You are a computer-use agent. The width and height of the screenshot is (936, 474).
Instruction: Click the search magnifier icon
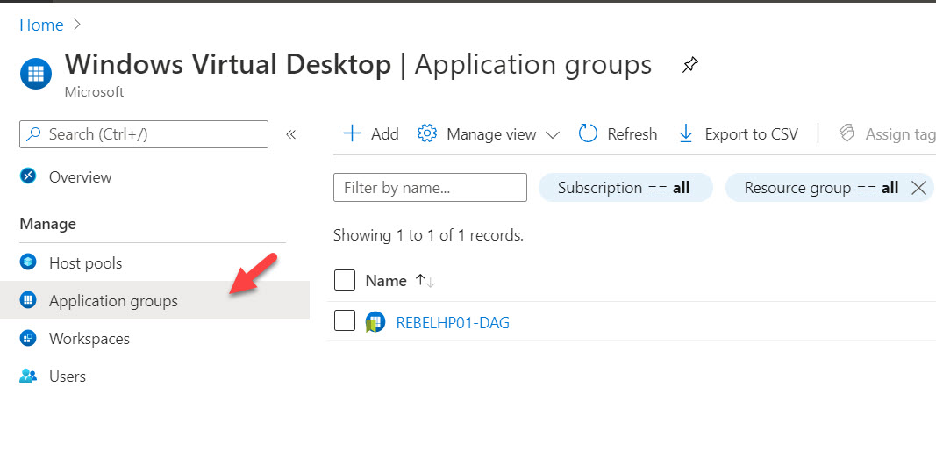click(34, 134)
